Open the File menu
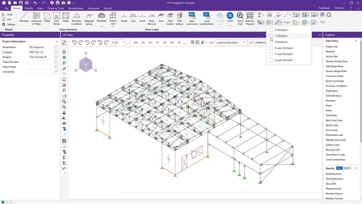 click(x=6, y=8)
